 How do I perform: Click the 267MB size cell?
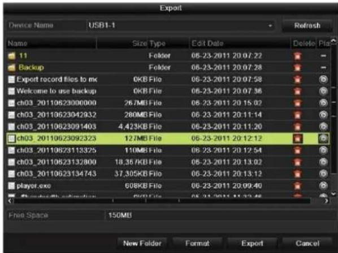point(136,103)
